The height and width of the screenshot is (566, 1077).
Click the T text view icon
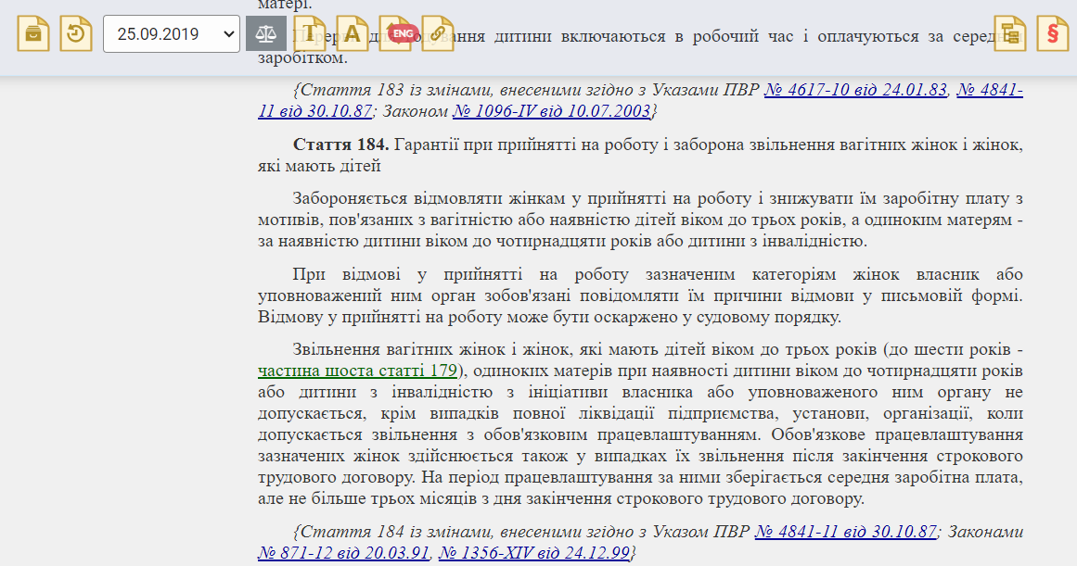(310, 33)
